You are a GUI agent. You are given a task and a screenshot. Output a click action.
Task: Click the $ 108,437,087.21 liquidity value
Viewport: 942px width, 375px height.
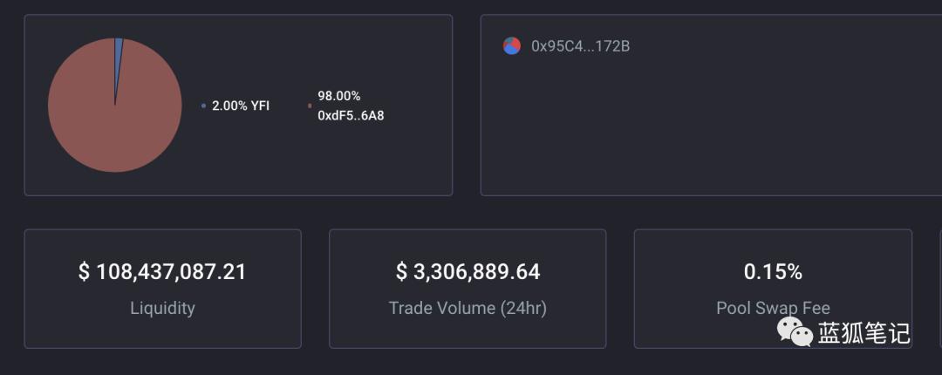tap(162, 272)
